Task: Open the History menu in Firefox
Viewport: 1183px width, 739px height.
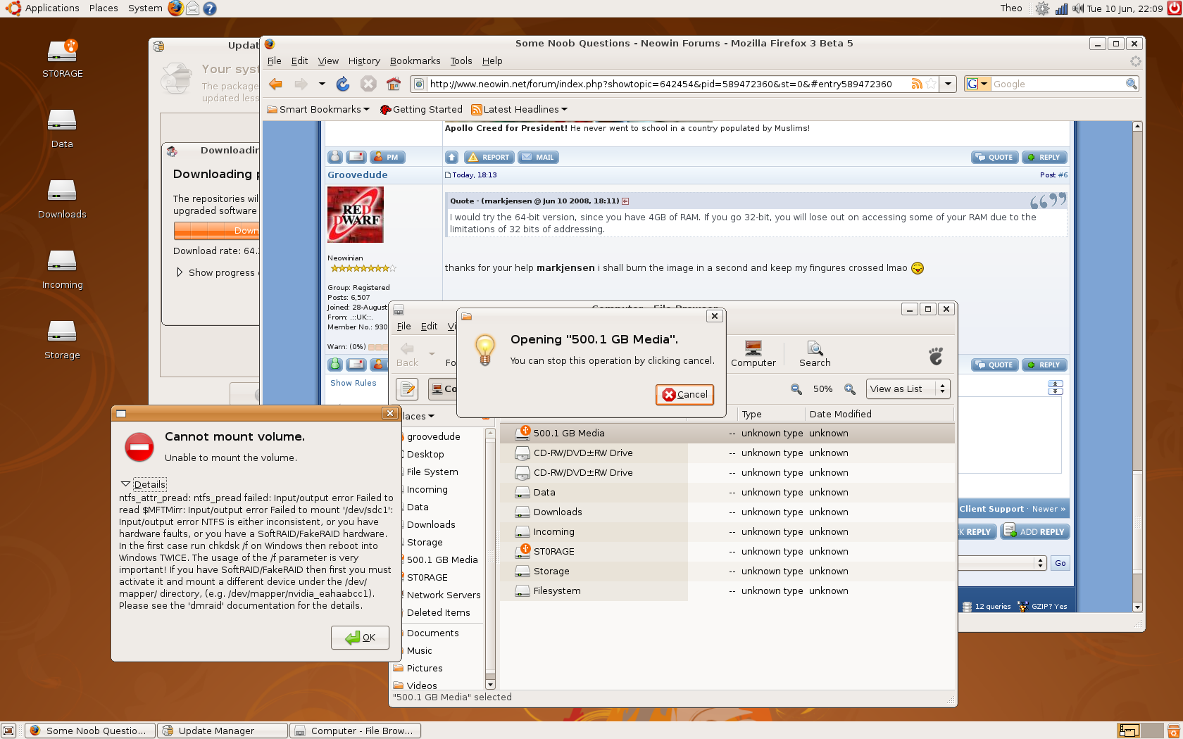Action: point(363,61)
